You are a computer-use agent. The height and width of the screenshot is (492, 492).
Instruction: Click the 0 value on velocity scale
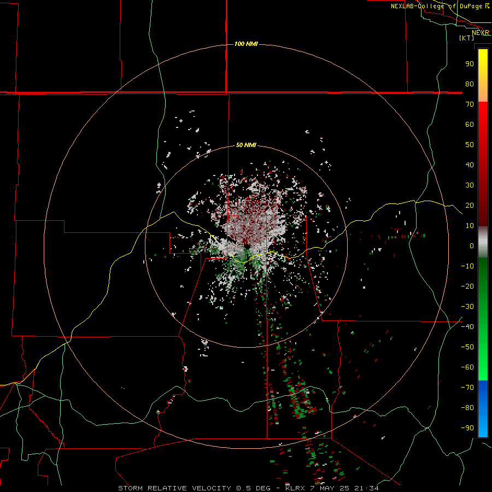[x=472, y=245]
